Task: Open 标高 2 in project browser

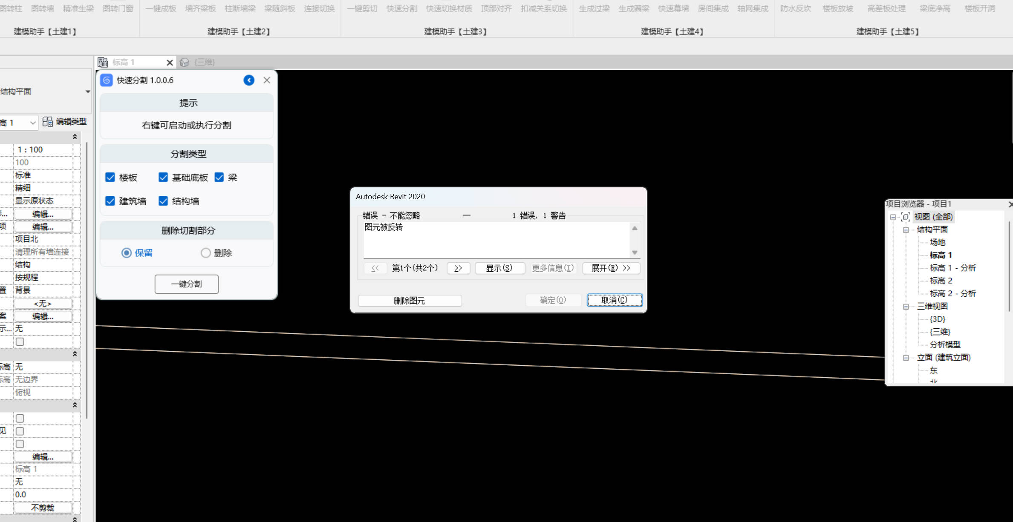Action: 941,281
